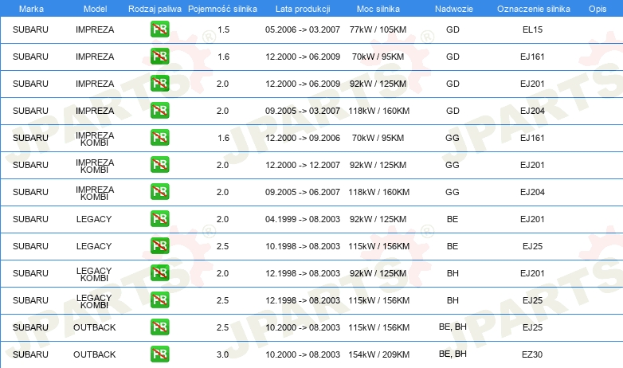Click the IMPREZA KOMBI cell in the 1.6 EJ161 row
The width and height of the screenshot is (623, 368).
click(x=95, y=139)
